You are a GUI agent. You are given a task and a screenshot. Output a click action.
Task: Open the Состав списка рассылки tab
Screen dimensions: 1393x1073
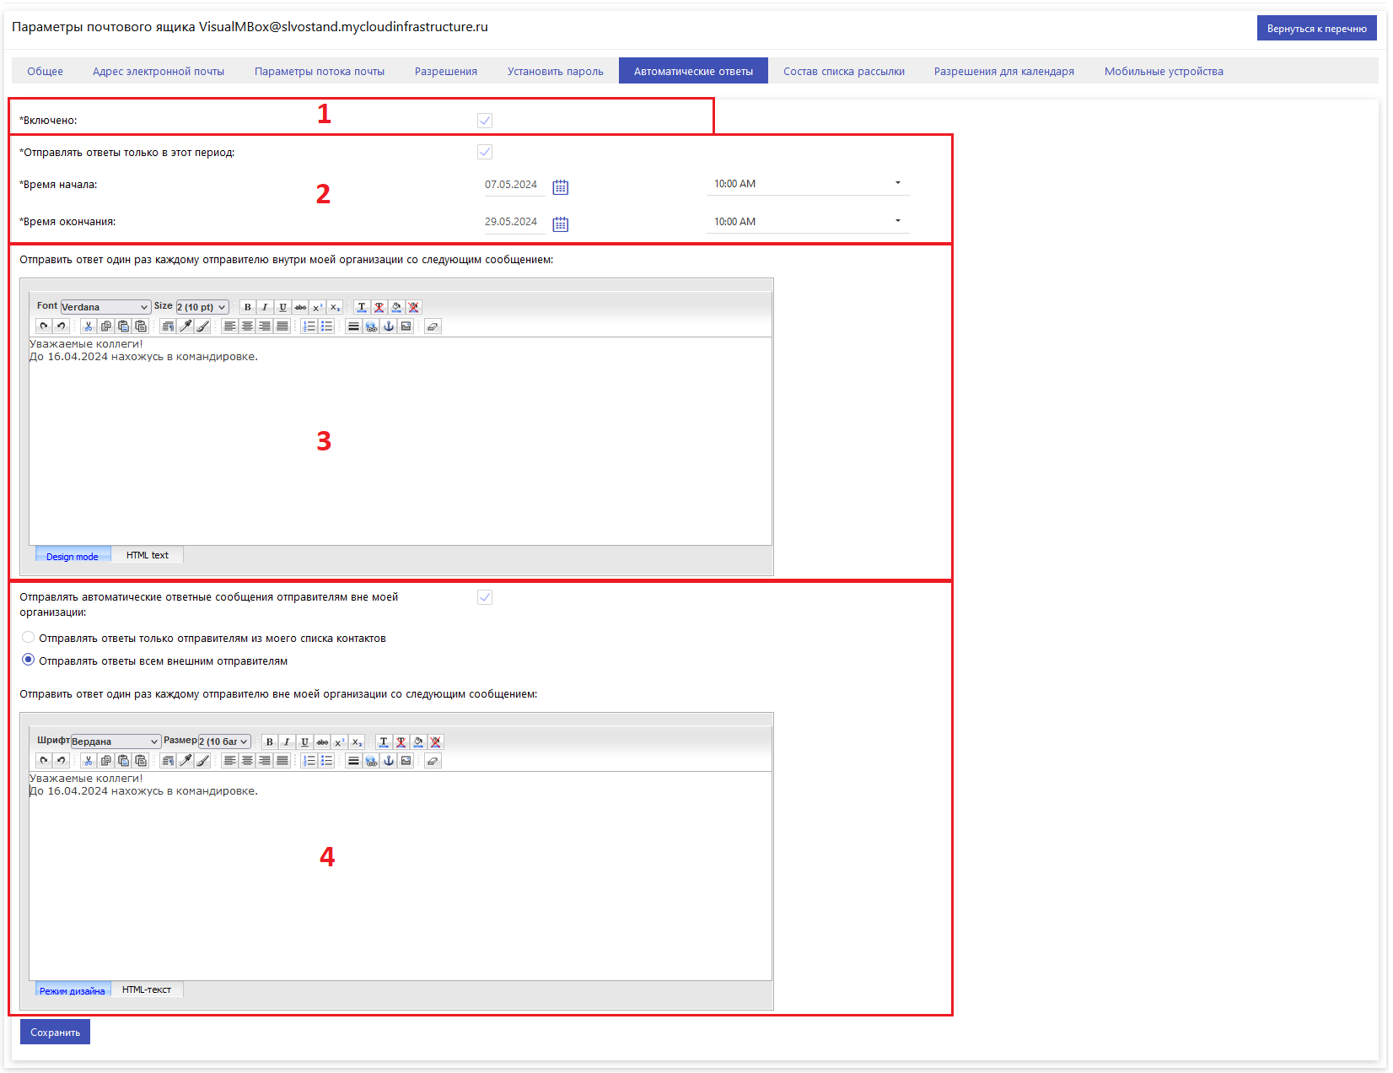click(844, 72)
